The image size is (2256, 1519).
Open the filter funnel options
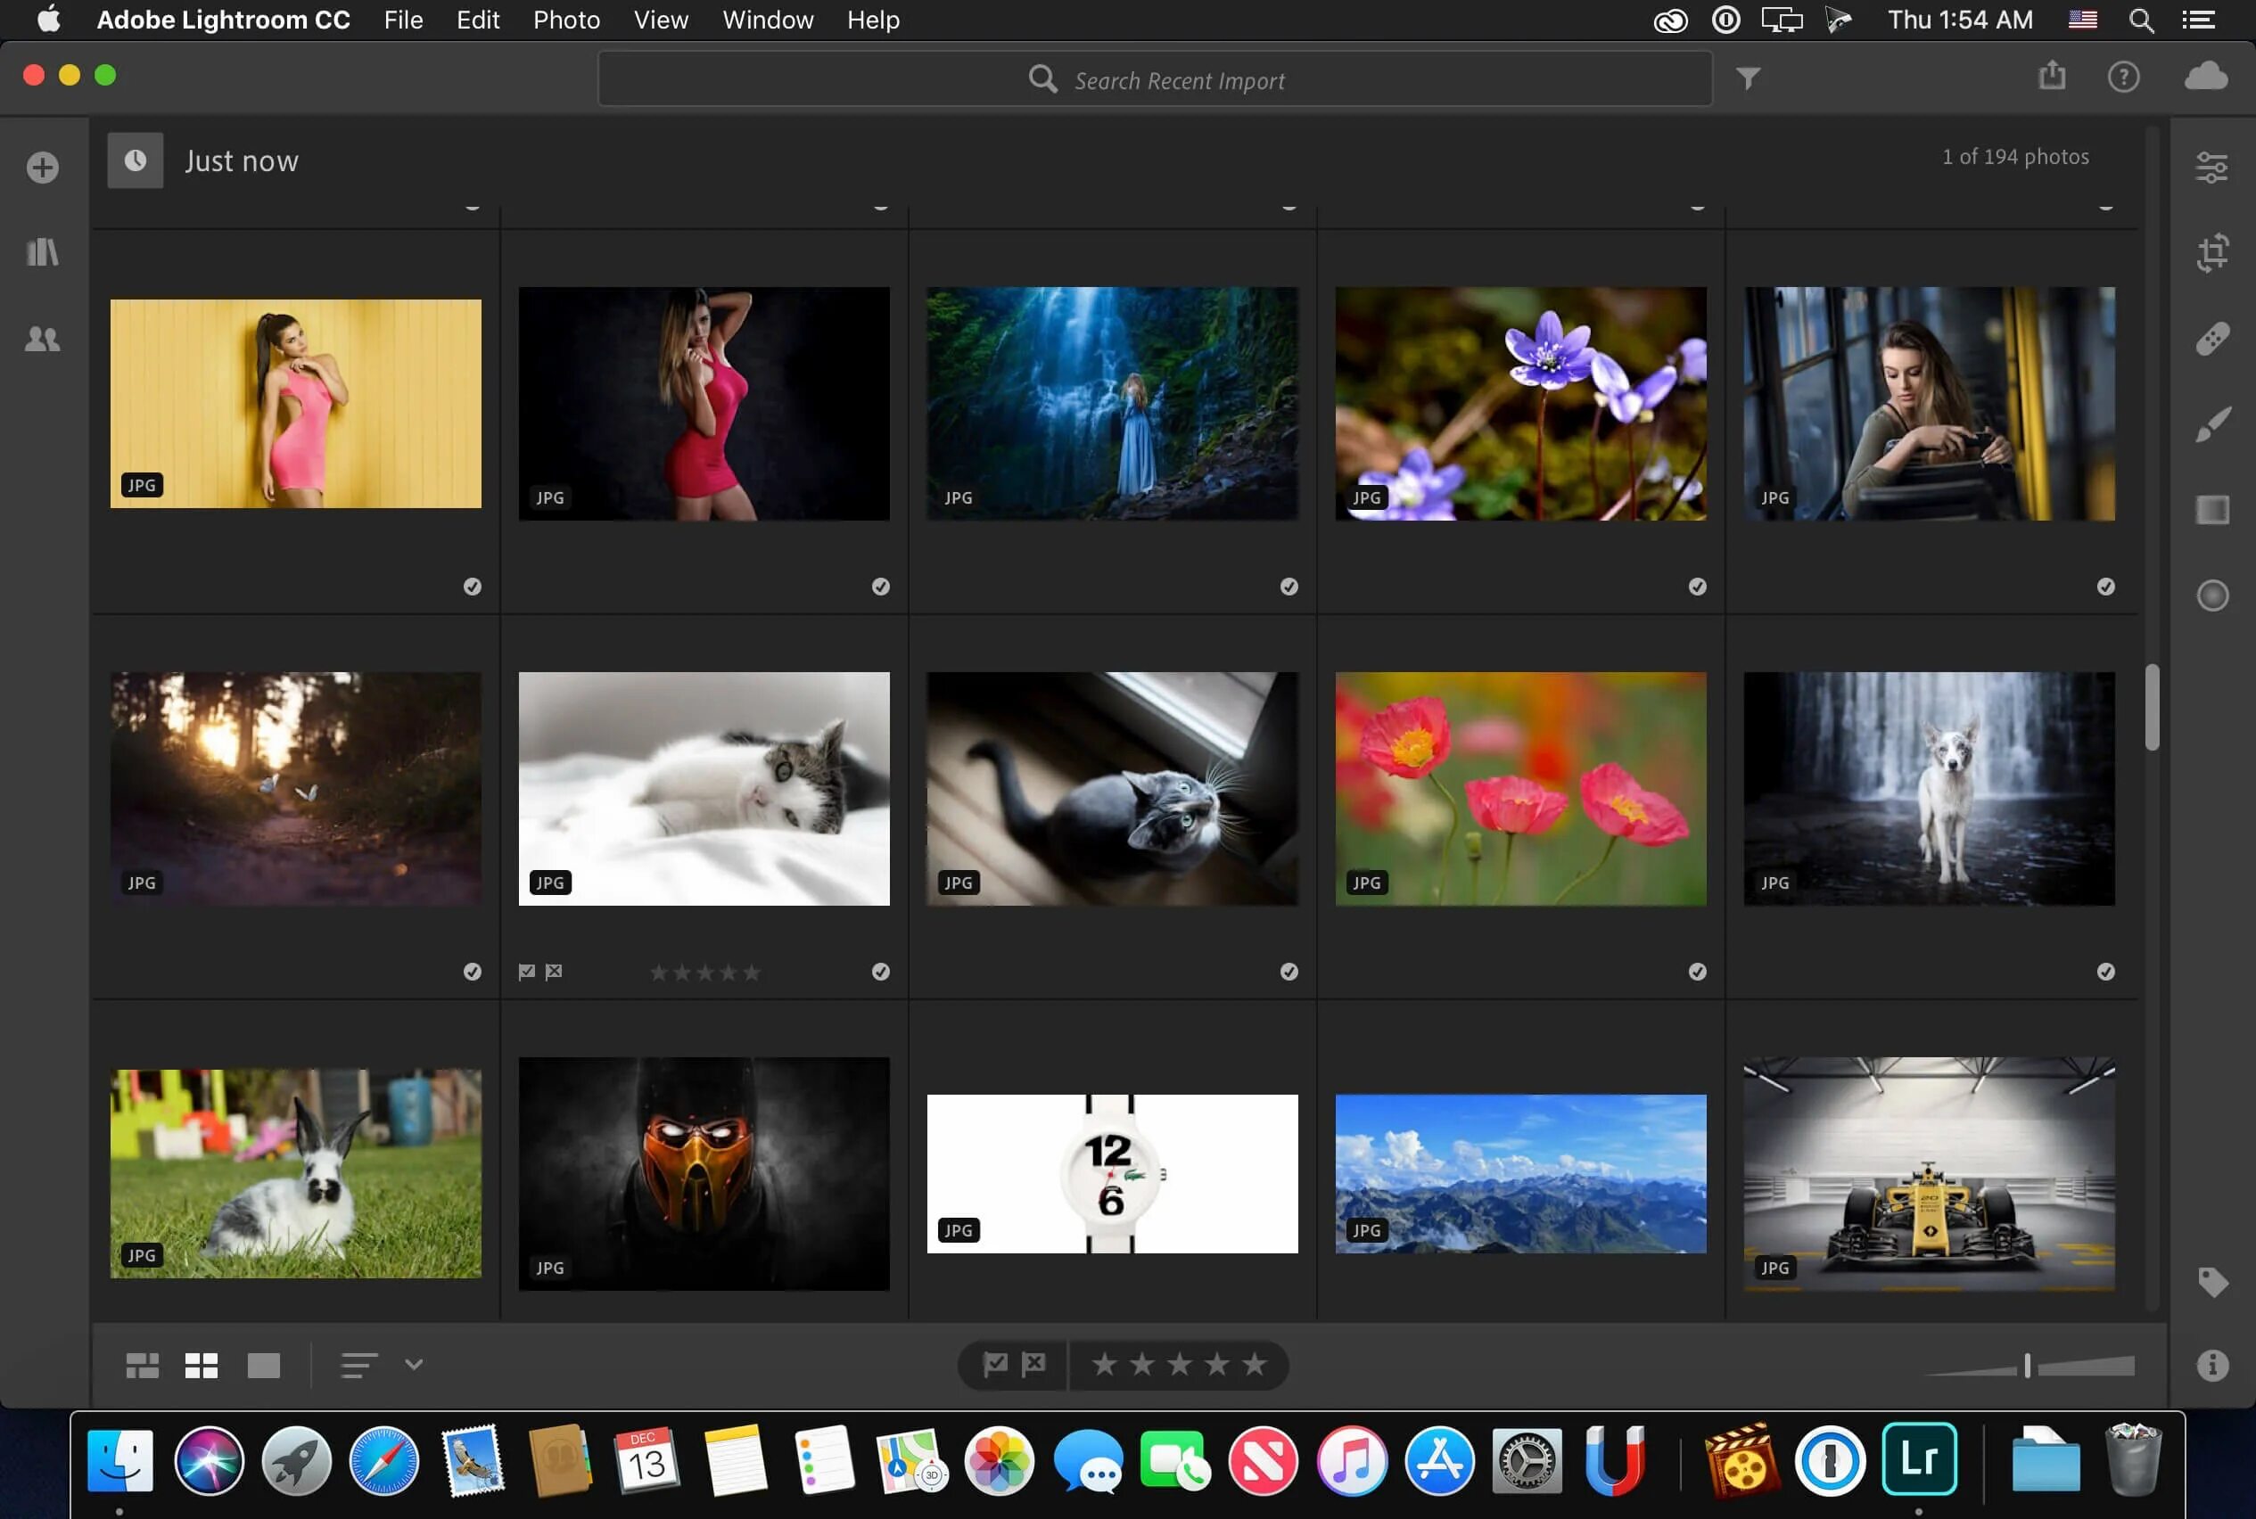[1747, 78]
